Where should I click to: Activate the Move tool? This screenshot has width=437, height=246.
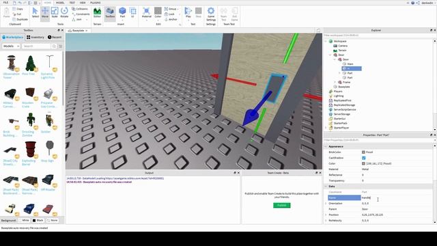coord(45,13)
